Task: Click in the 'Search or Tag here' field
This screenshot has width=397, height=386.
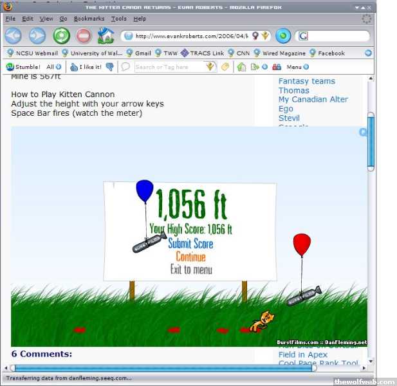Action: coord(169,66)
